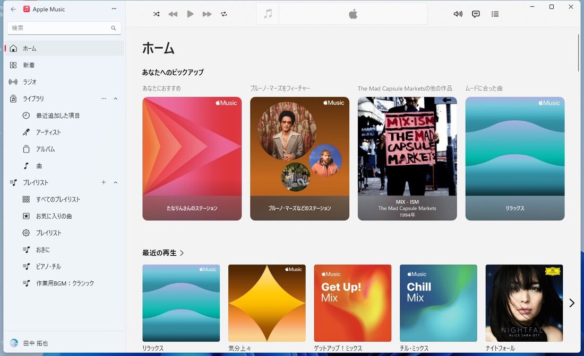584x356 pixels.
Task: Open Apple Music more options menu
Action: [114, 9]
